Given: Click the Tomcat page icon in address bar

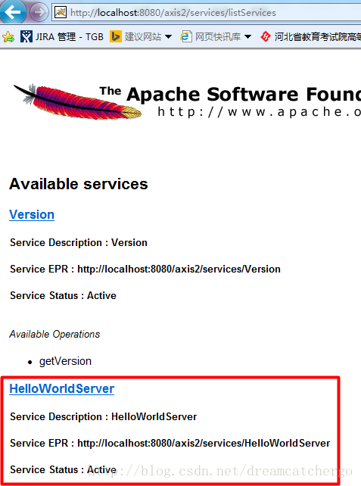Looking at the screenshot, I should point(61,12).
